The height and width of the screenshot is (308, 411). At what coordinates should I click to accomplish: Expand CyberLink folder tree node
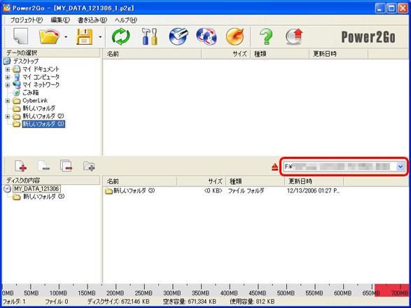8,101
